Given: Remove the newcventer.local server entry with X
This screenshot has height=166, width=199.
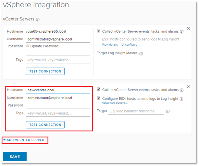Looking at the screenshot, I should (x=188, y=87).
